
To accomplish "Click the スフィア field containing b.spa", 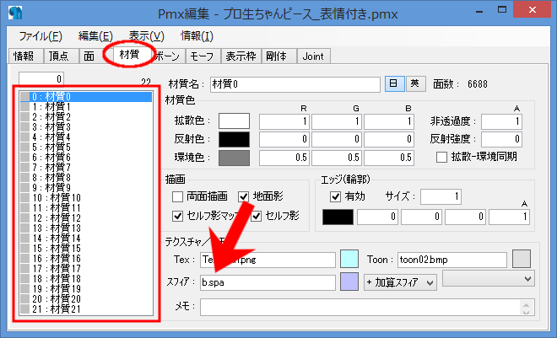I will 267,282.
